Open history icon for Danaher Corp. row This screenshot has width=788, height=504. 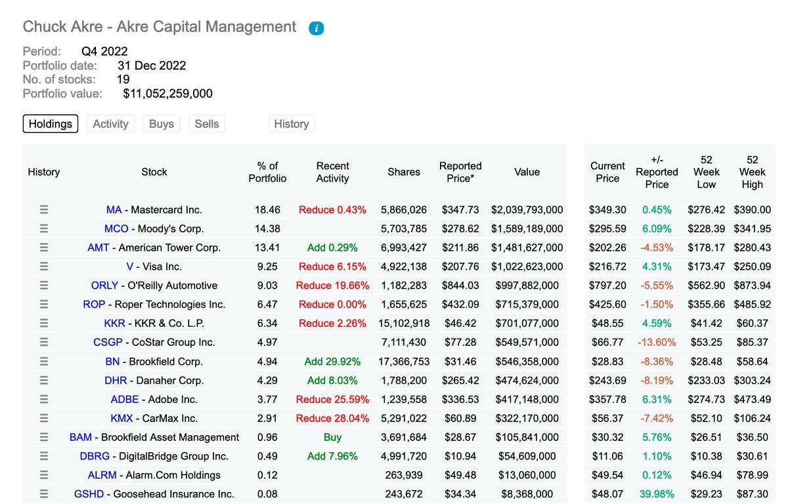pyautogui.click(x=44, y=381)
